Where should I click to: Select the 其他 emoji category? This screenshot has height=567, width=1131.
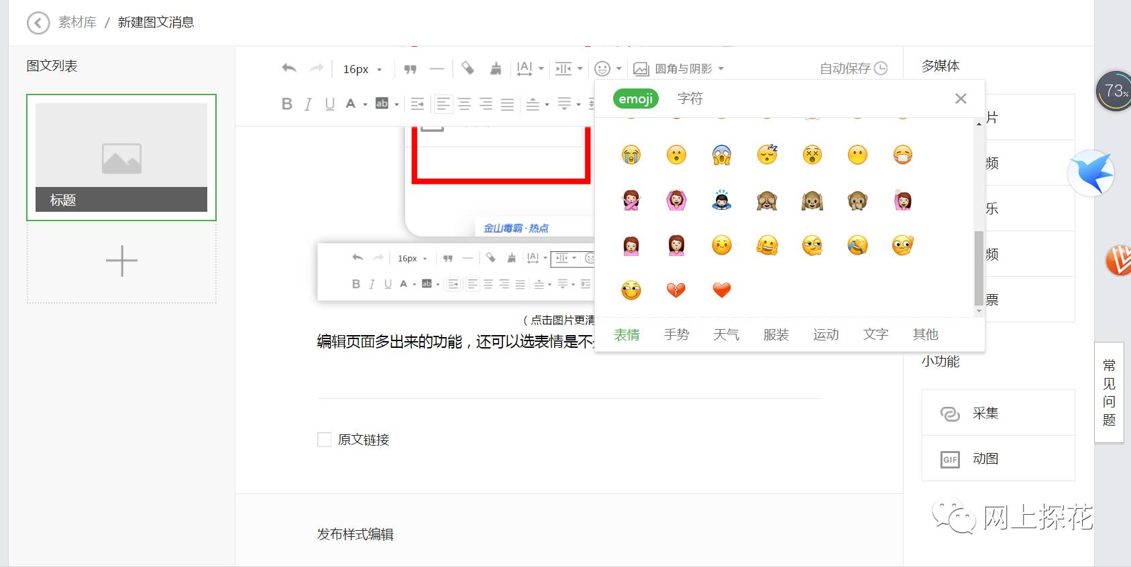pos(925,334)
